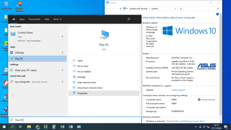Select This PC in Apps results

37,59
